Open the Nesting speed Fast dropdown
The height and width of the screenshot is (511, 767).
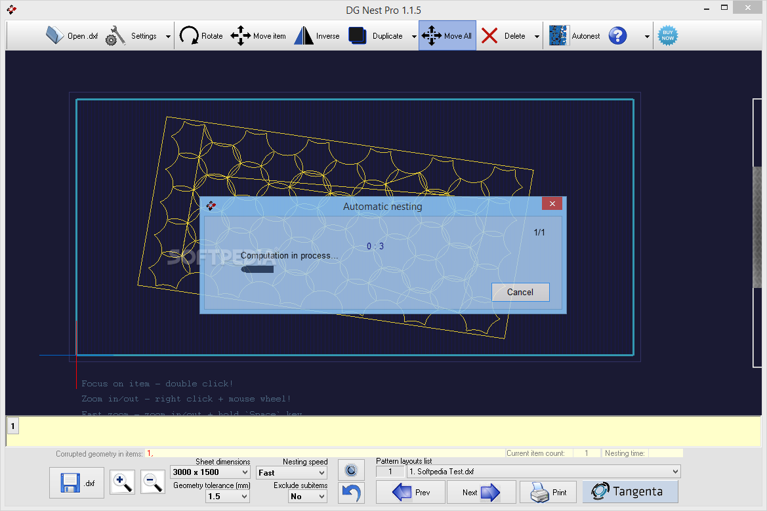[x=291, y=472]
